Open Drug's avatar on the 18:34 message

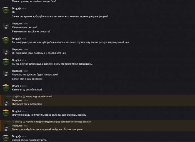point(6,138)
